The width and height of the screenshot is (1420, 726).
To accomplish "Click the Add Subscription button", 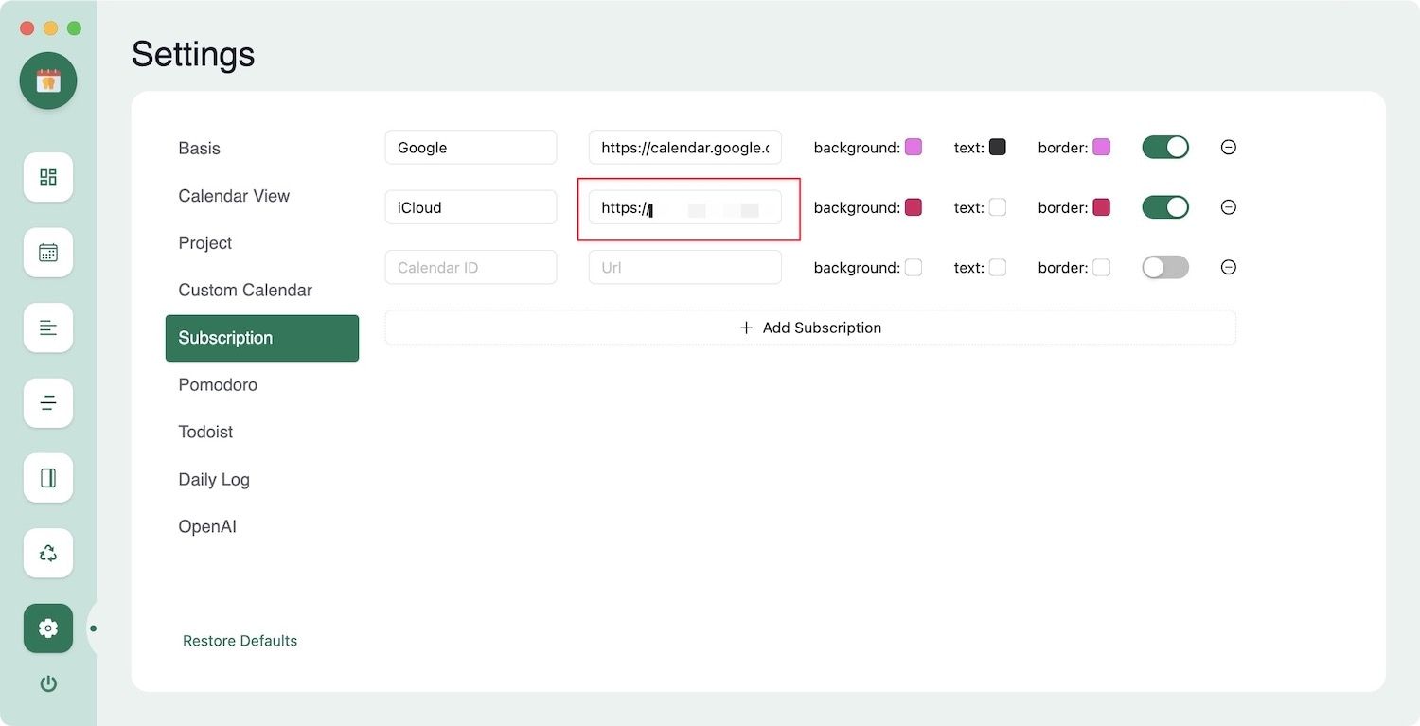I will click(x=809, y=328).
